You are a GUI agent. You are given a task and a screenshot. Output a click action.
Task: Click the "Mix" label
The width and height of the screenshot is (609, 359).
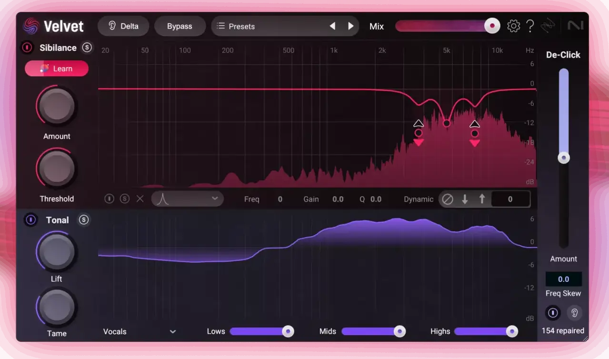377,27
